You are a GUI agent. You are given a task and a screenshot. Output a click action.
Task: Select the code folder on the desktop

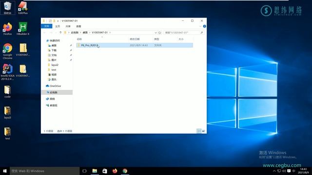coord(8,92)
